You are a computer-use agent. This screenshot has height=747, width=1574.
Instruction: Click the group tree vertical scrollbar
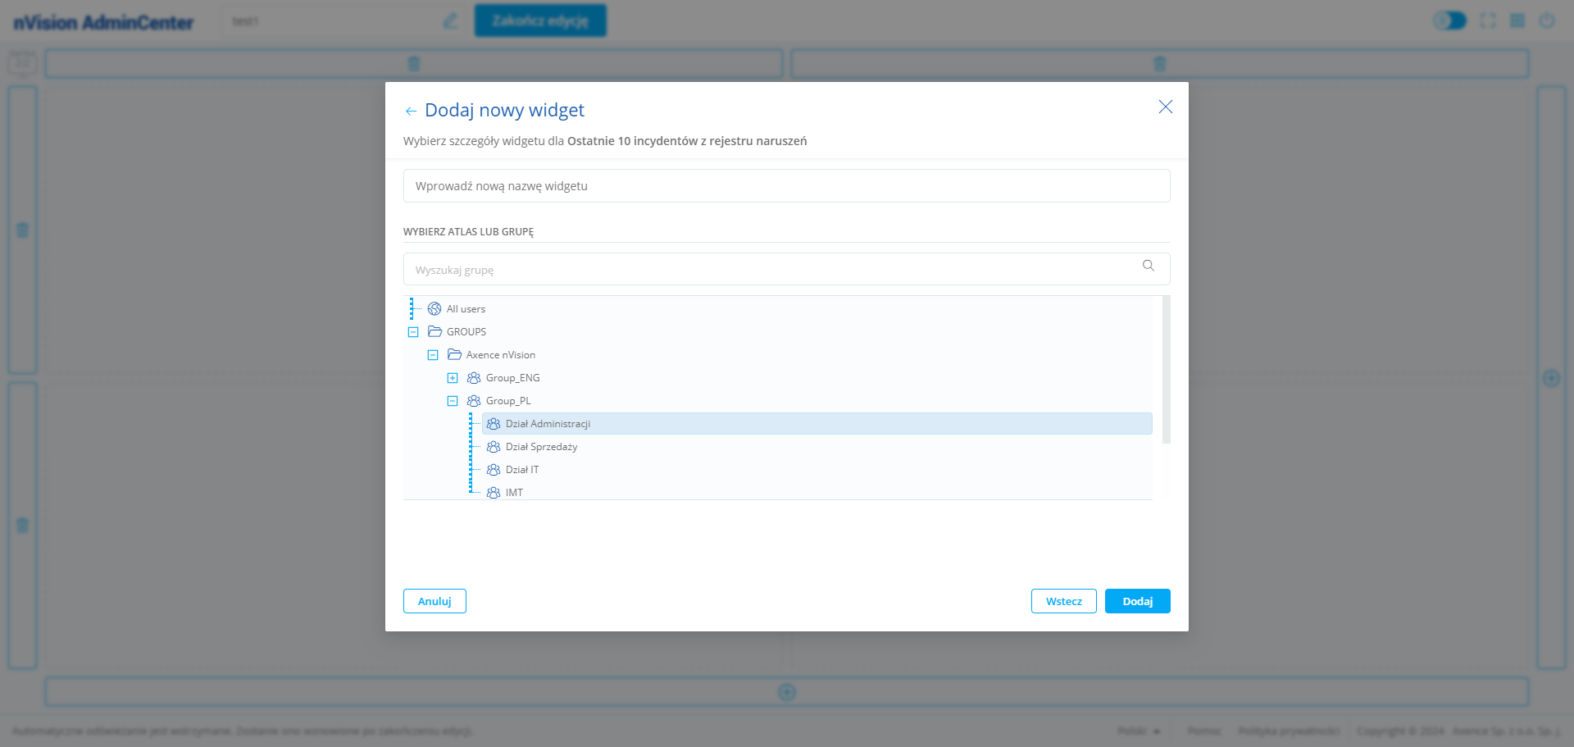[x=1166, y=369]
